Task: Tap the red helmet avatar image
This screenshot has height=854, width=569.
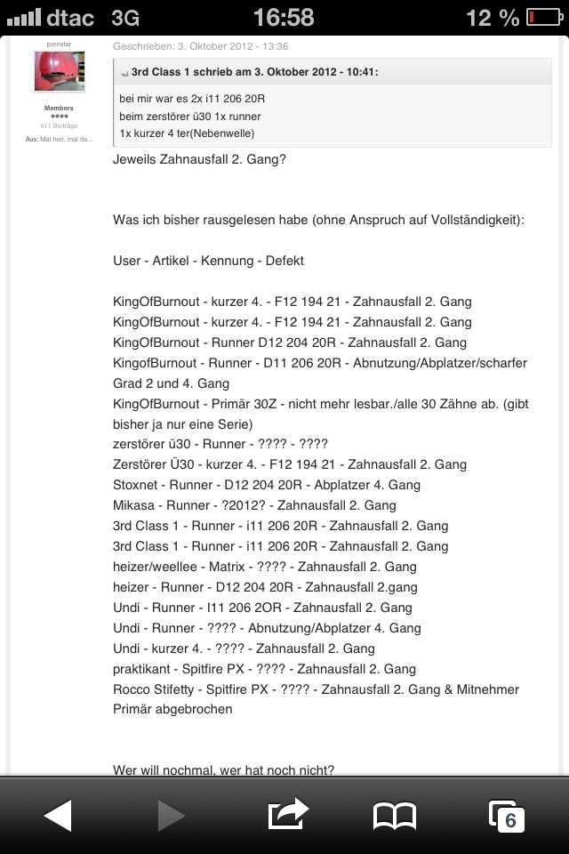Action: click(x=60, y=72)
